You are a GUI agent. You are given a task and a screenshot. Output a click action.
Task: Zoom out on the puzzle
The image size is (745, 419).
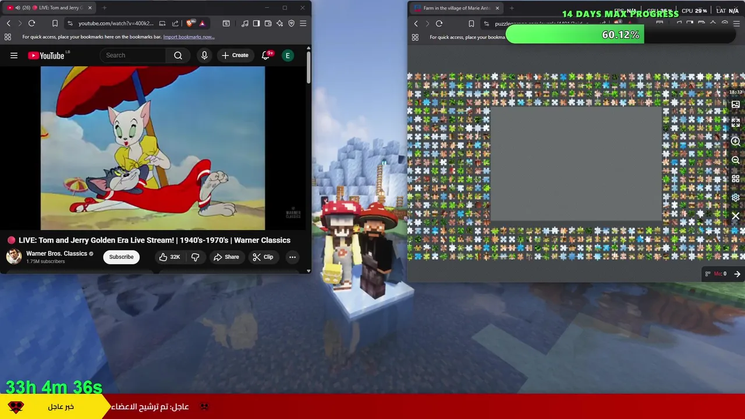[x=736, y=160]
